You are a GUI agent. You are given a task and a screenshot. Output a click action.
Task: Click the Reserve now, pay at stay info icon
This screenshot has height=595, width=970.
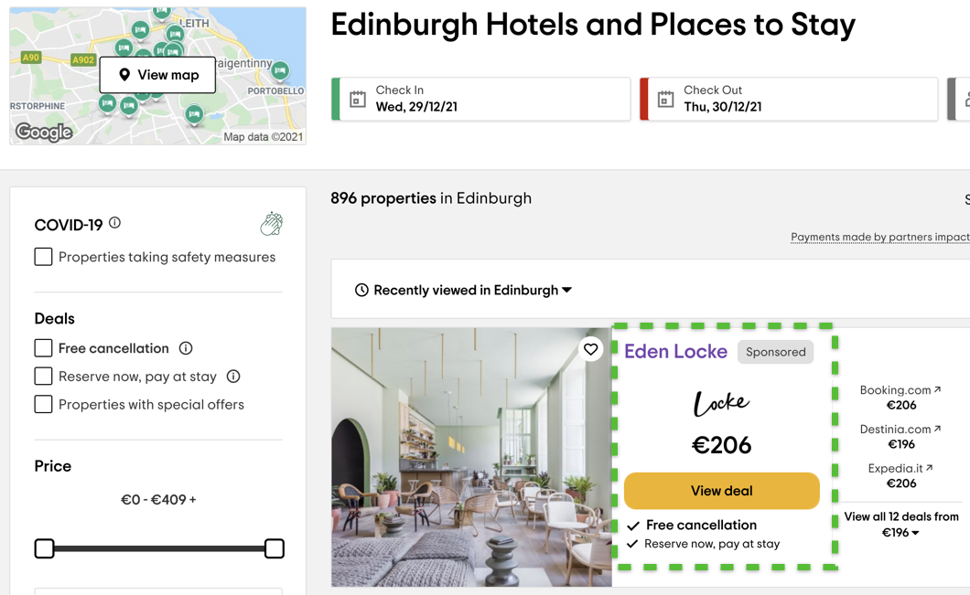point(233,377)
